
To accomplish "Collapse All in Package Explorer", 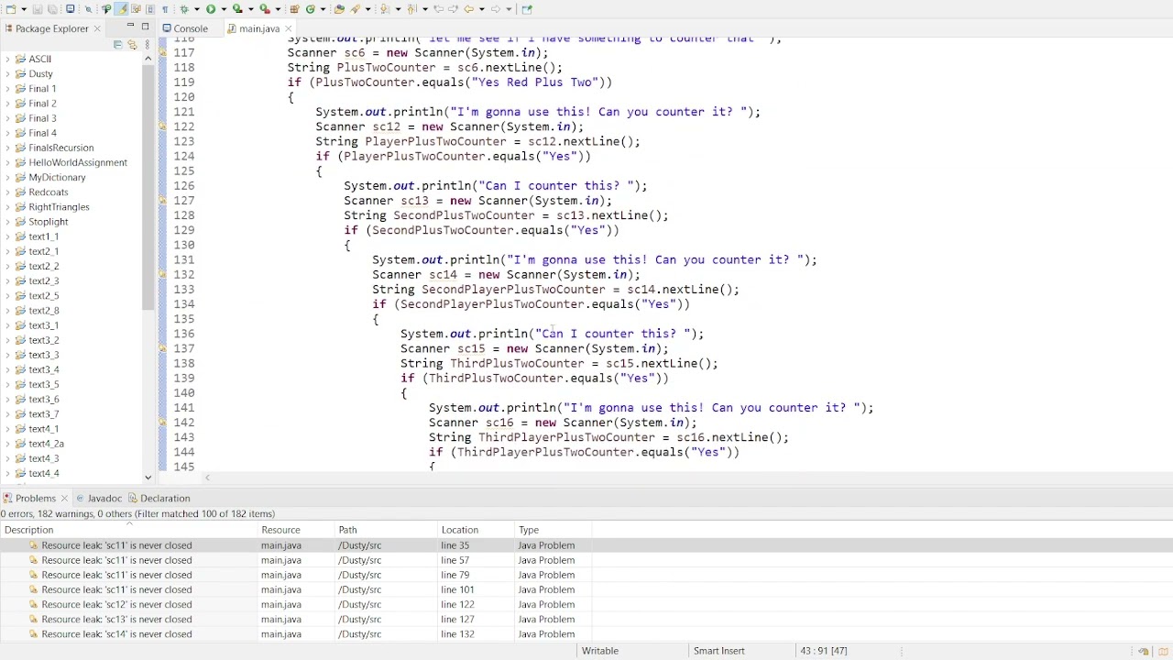I will click(x=117, y=45).
